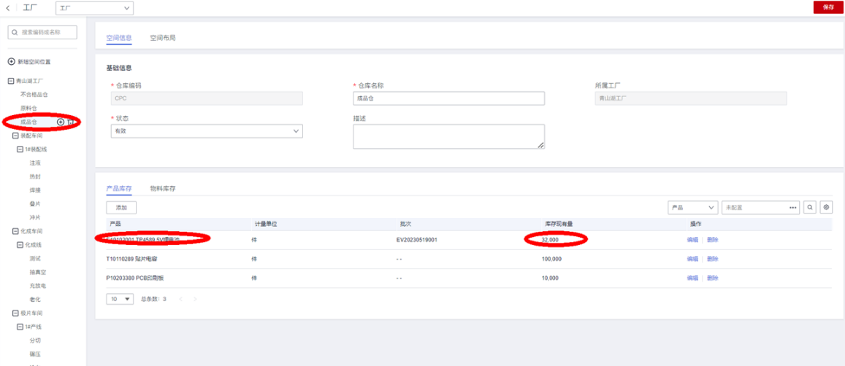
Task: Collapse the 化成车间 node
Action: 15,231
